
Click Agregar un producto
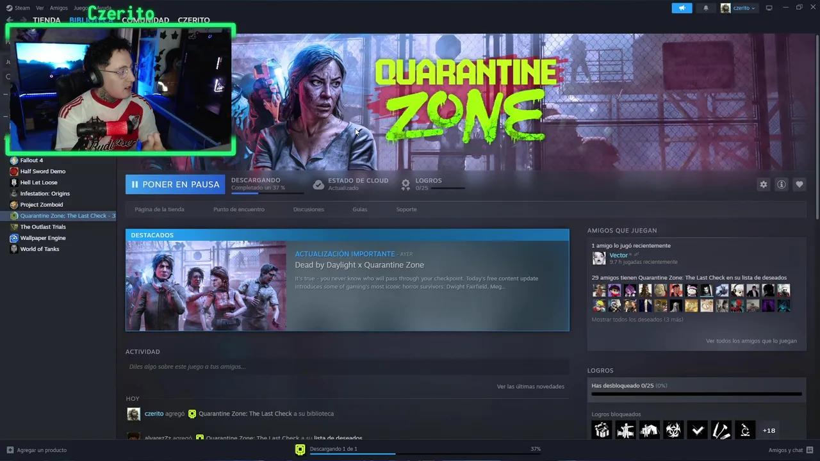pyautogui.click(x=42, y=450)
